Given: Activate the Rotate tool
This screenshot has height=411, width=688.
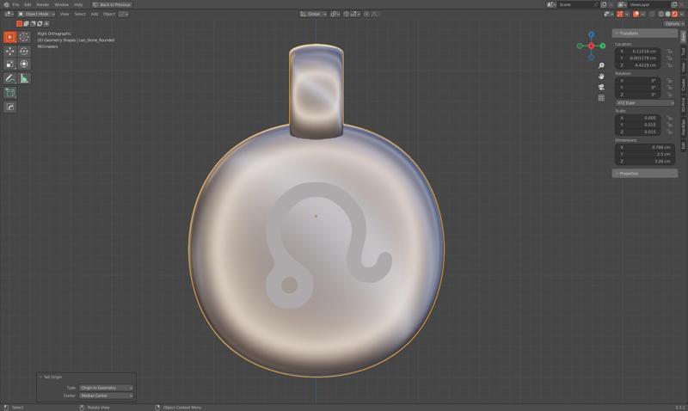Looking at the screenshot, I should tap(24, 51).
